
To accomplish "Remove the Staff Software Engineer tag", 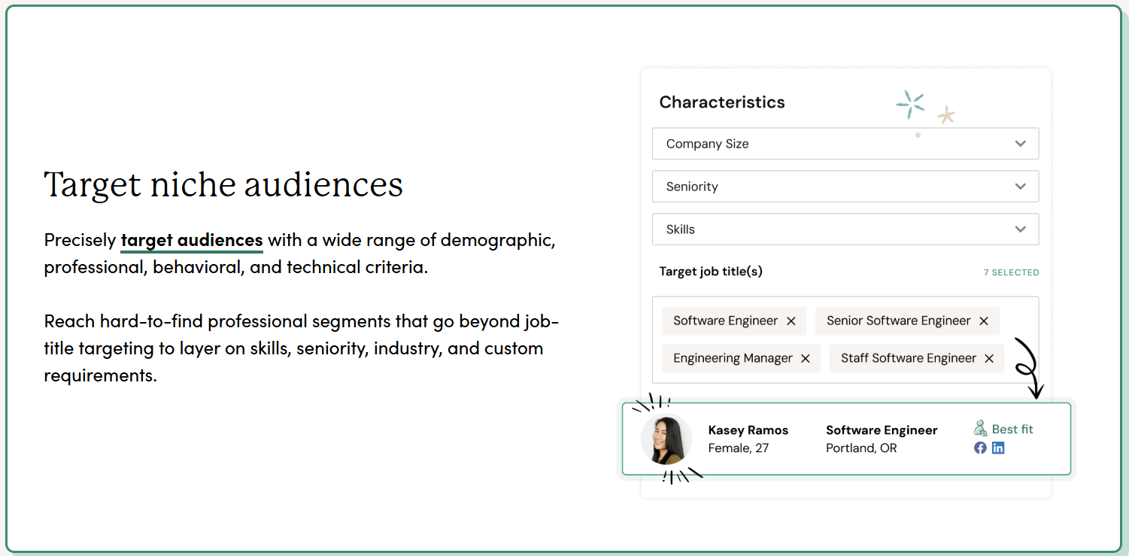I will click(x=989, y=359).
